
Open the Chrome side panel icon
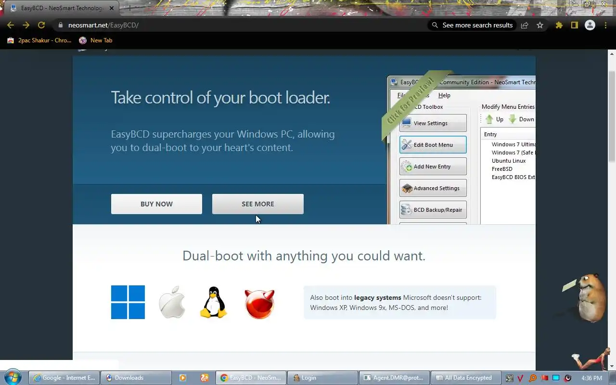coord(574,25)
